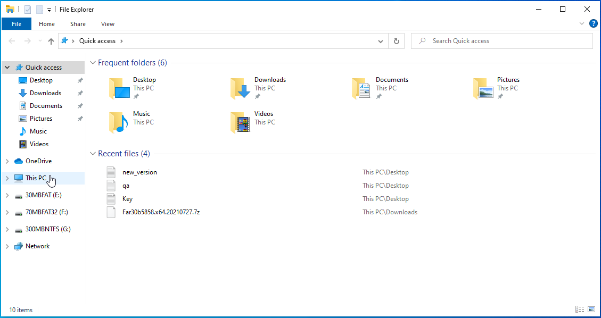
Task: Expand the This PC tree node
Action: click(7, 178)
